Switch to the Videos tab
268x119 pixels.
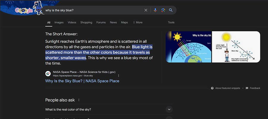coord(72,22)
